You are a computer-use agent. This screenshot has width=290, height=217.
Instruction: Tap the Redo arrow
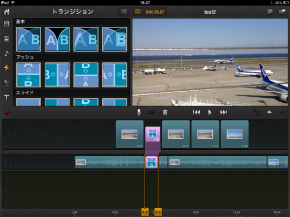[282, 112]
